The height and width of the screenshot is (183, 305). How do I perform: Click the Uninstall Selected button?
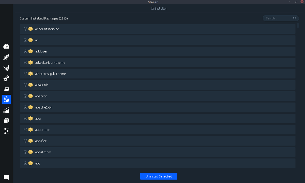point(159,176)
